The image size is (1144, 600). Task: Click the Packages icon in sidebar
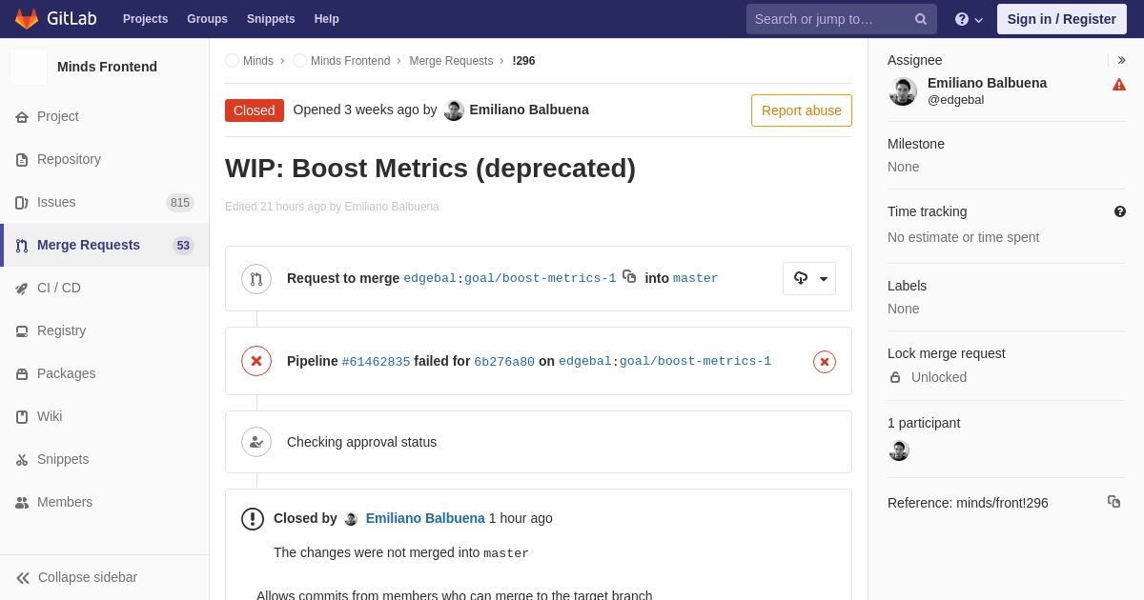[22, 374]
